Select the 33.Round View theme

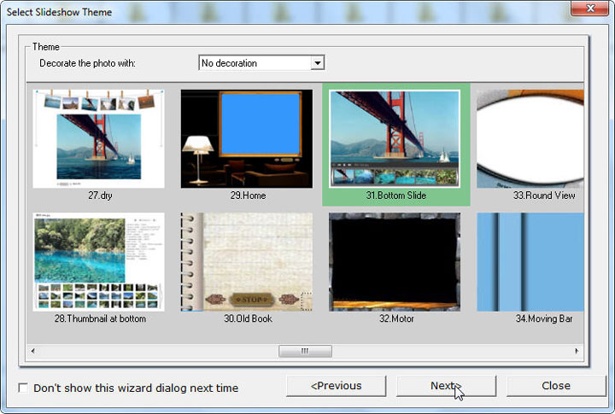531,138
